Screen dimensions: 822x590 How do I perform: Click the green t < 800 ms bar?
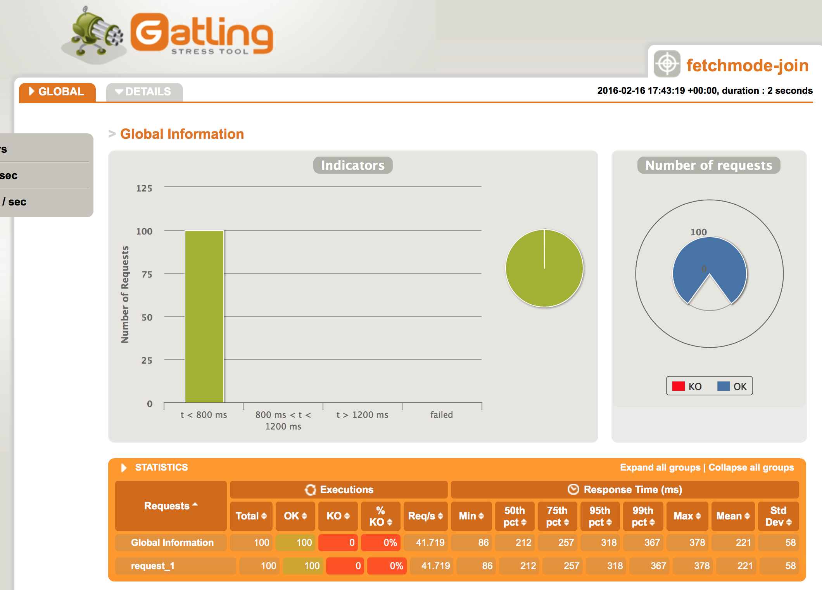pyautogui.click(x=204, y=316)
